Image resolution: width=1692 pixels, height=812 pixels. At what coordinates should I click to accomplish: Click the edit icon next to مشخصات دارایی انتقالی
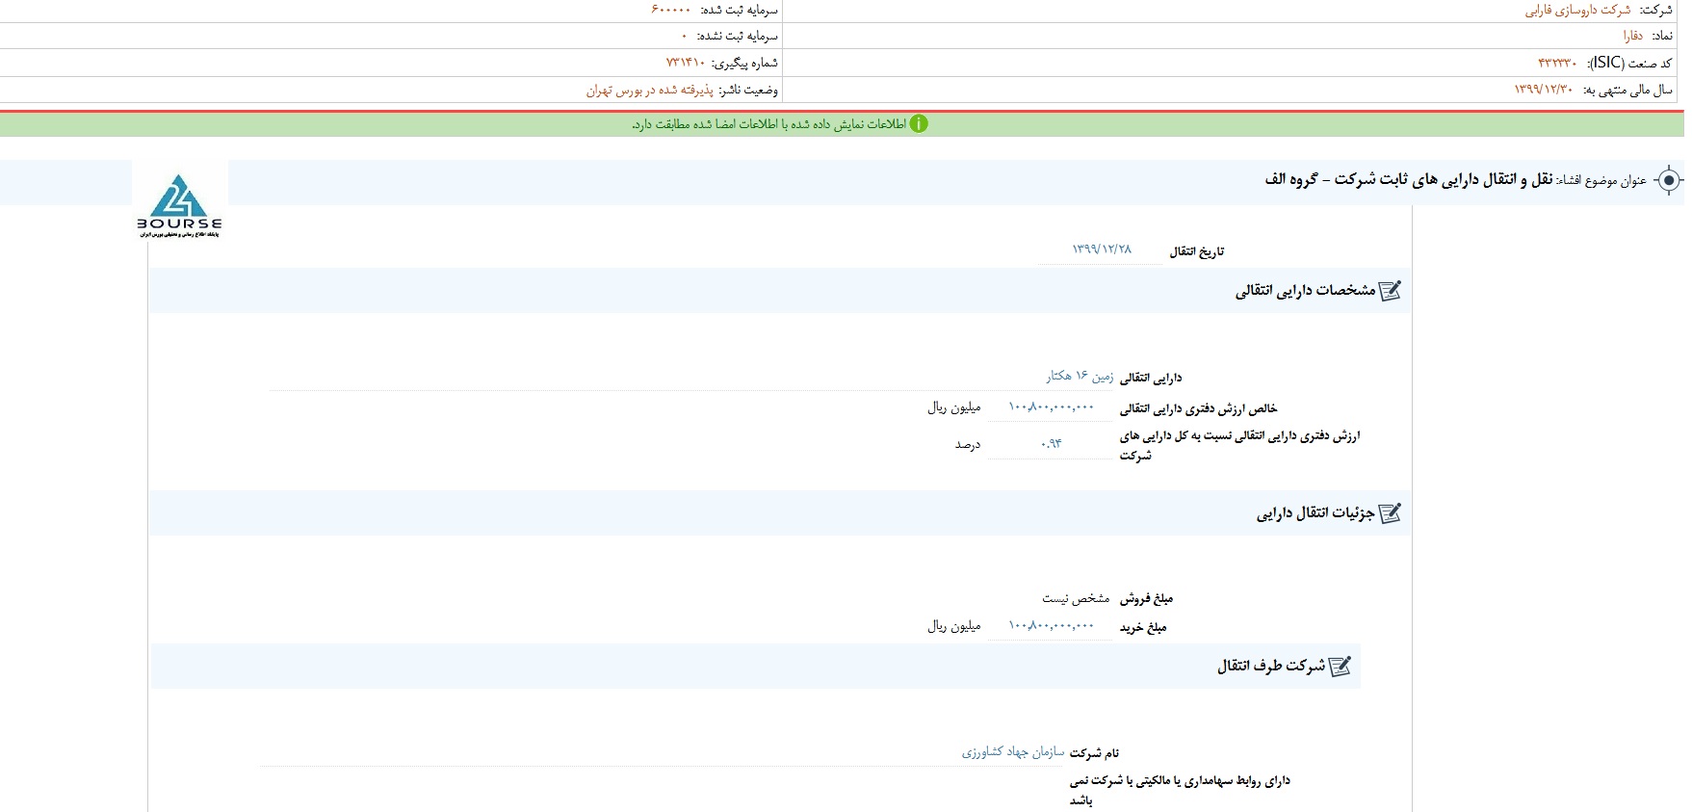pyautogui.click(x=1390, y=291)
